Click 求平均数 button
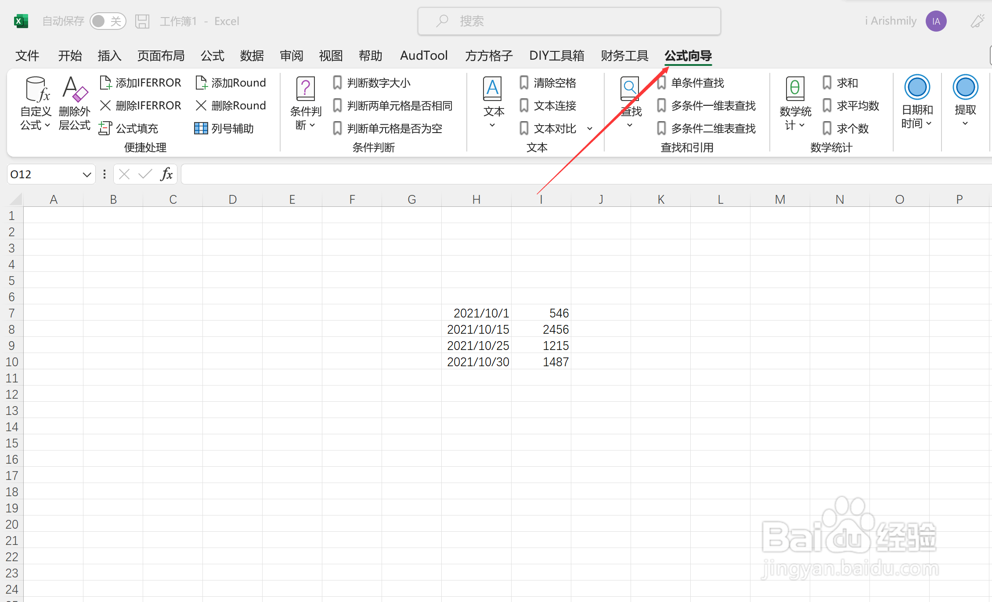 point(851,105)
